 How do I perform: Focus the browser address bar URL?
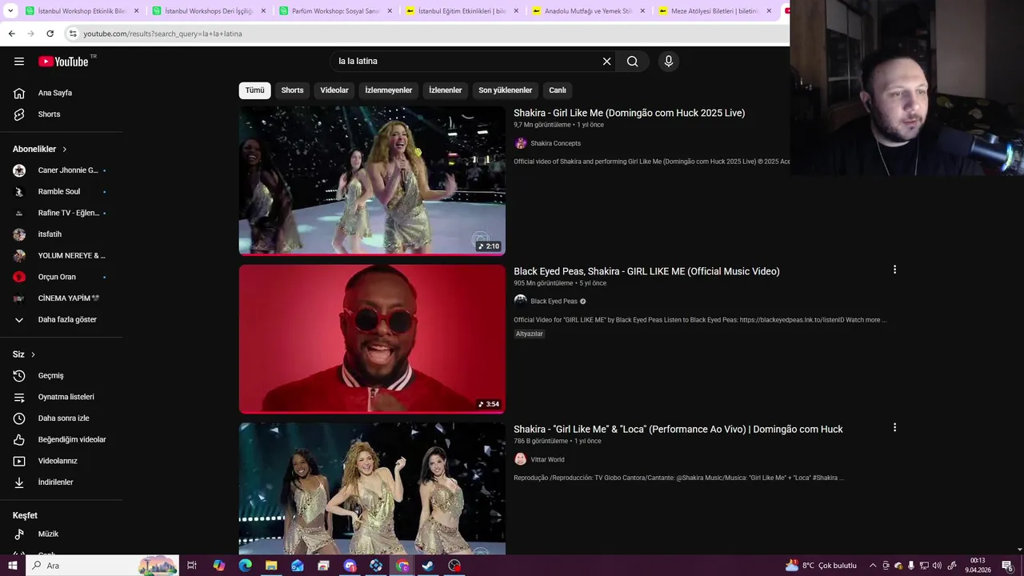coord(163,34)
